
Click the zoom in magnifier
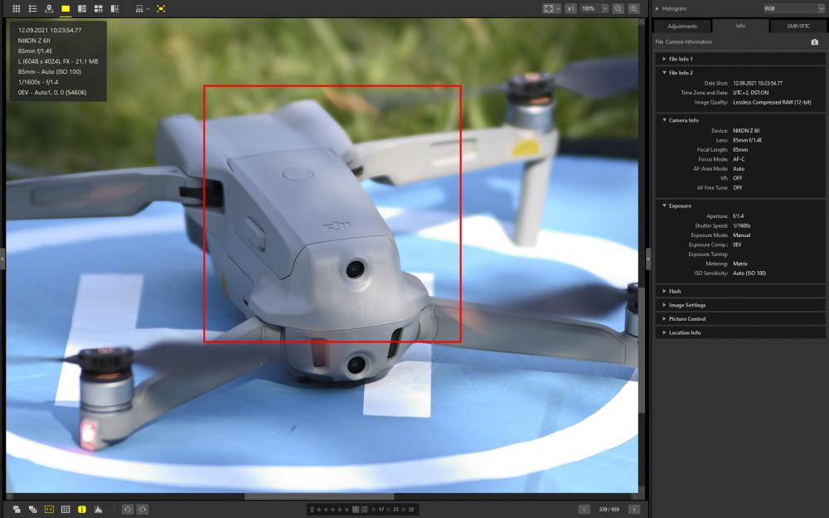(x=633, y=8)
